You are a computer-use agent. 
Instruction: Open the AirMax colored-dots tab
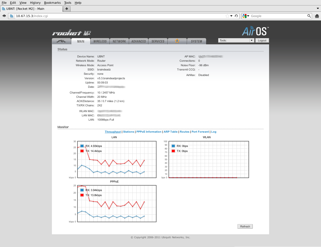[x=177, y=41]
